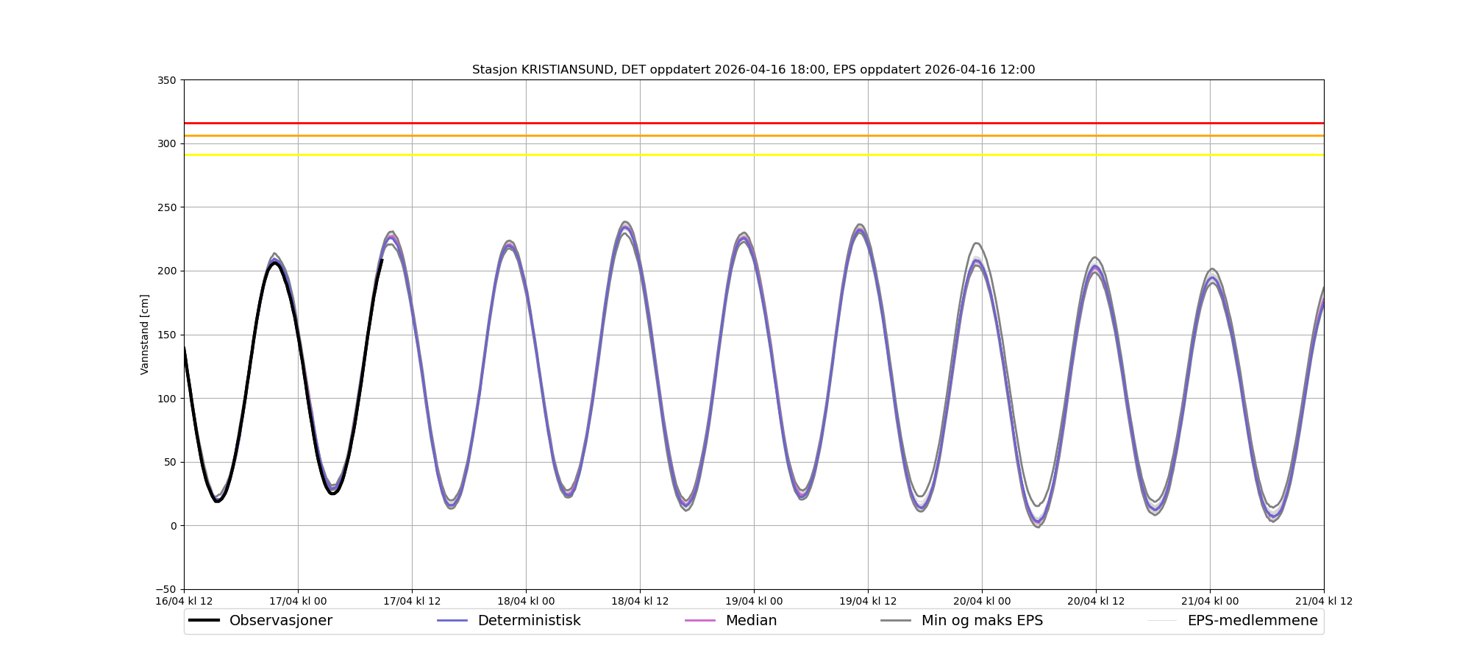Click the Min og maks EPS legend label
The image size is (1471, 662).
[982, 621]
